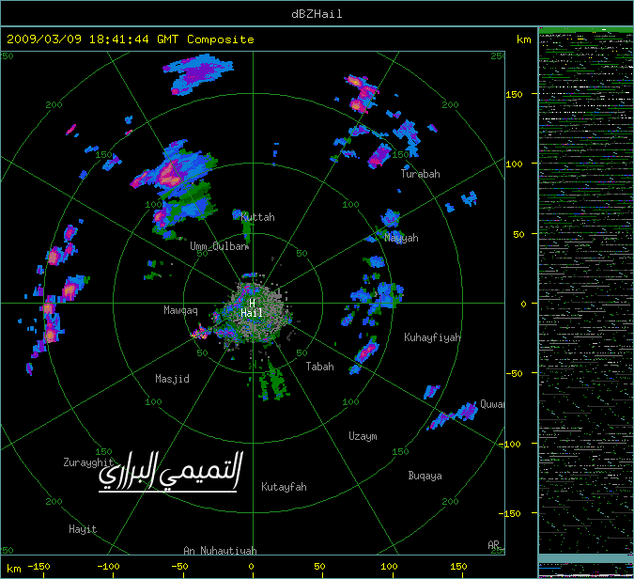Click the Mawqaq city label
The image size is (634, 579).
point(180,310)
